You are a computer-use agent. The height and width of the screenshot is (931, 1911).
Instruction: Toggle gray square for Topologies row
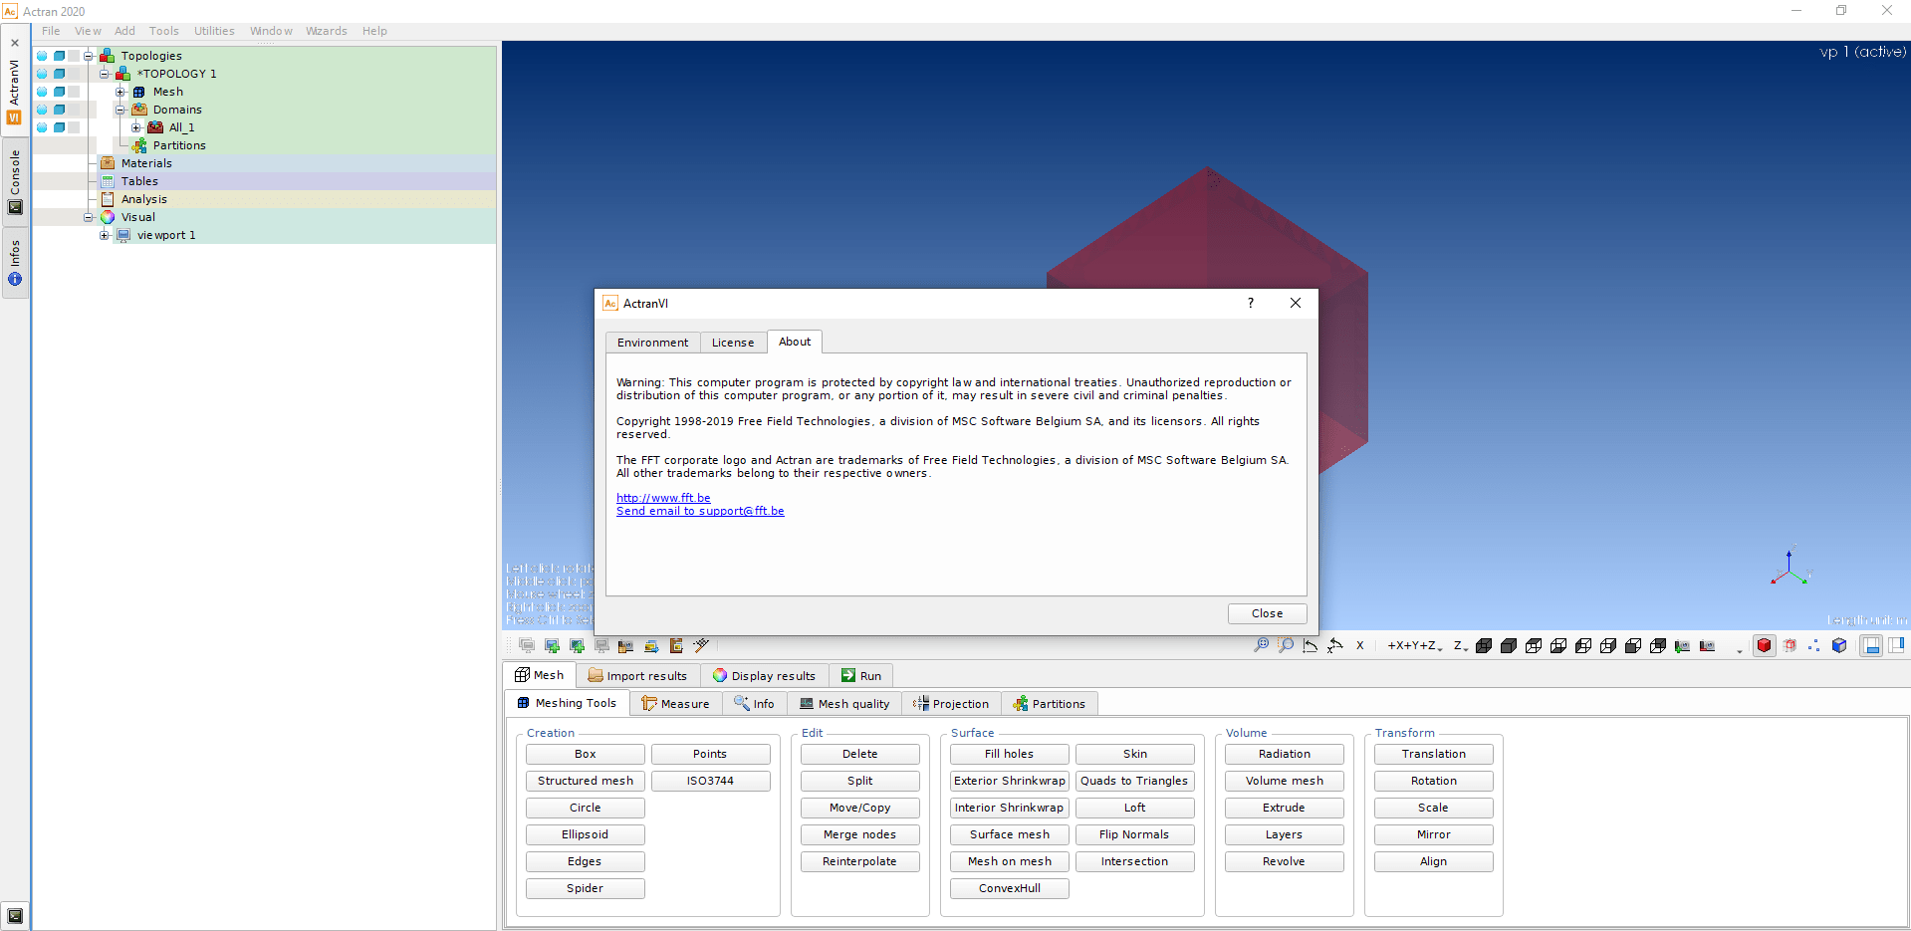(x=74, y=56)
